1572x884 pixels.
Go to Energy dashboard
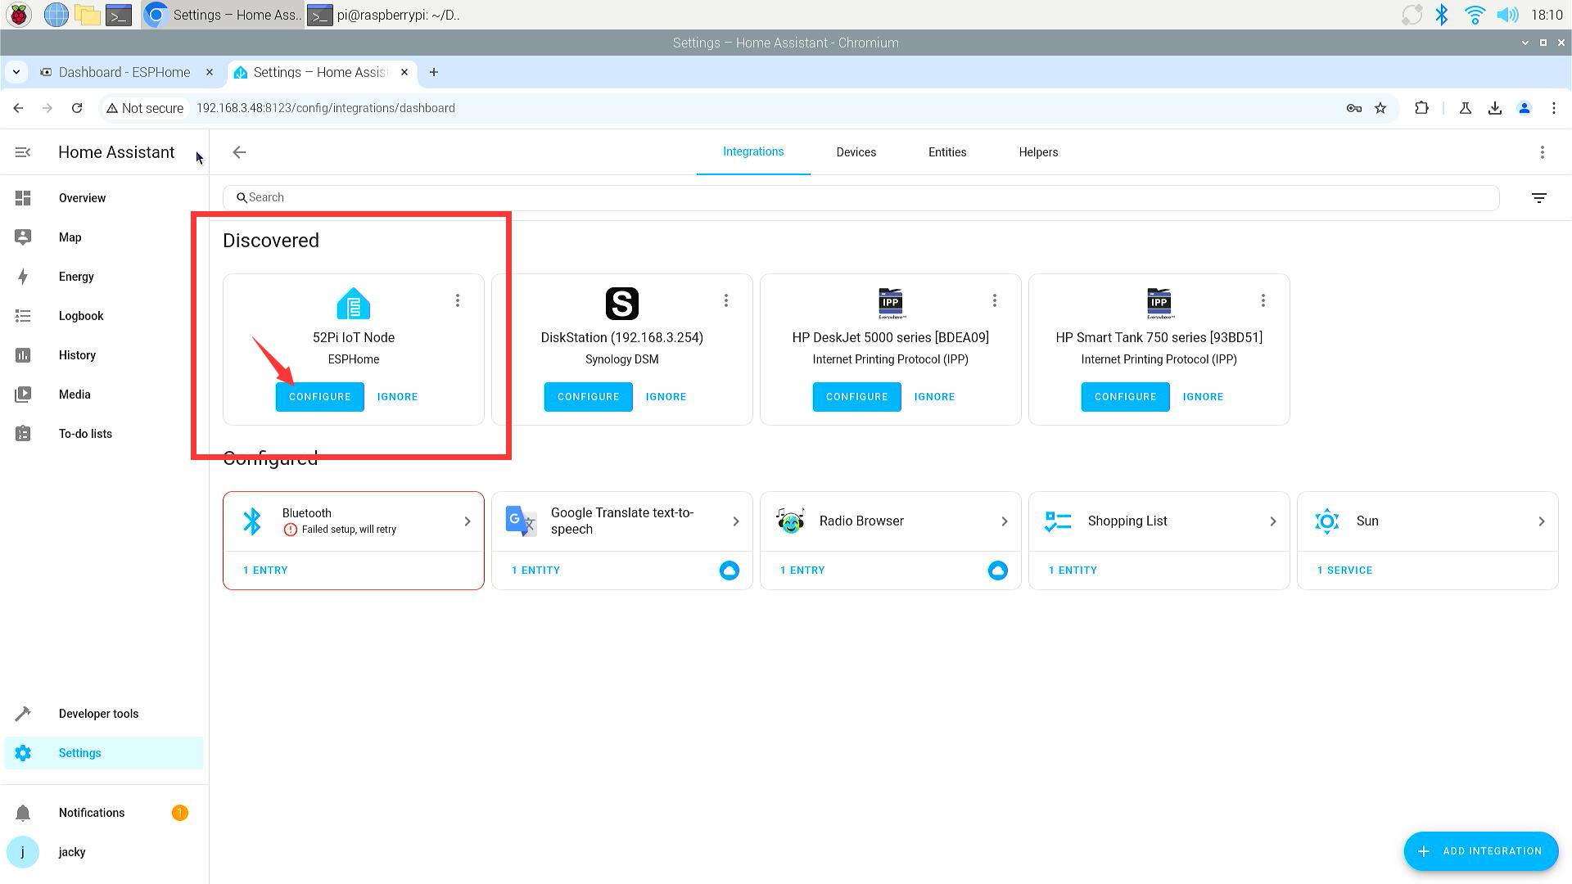coord(104,277)
